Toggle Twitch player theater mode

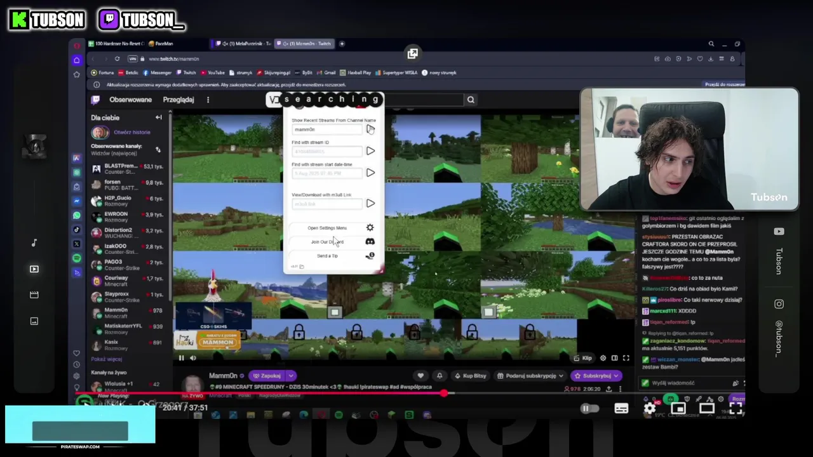pos(614,358)
